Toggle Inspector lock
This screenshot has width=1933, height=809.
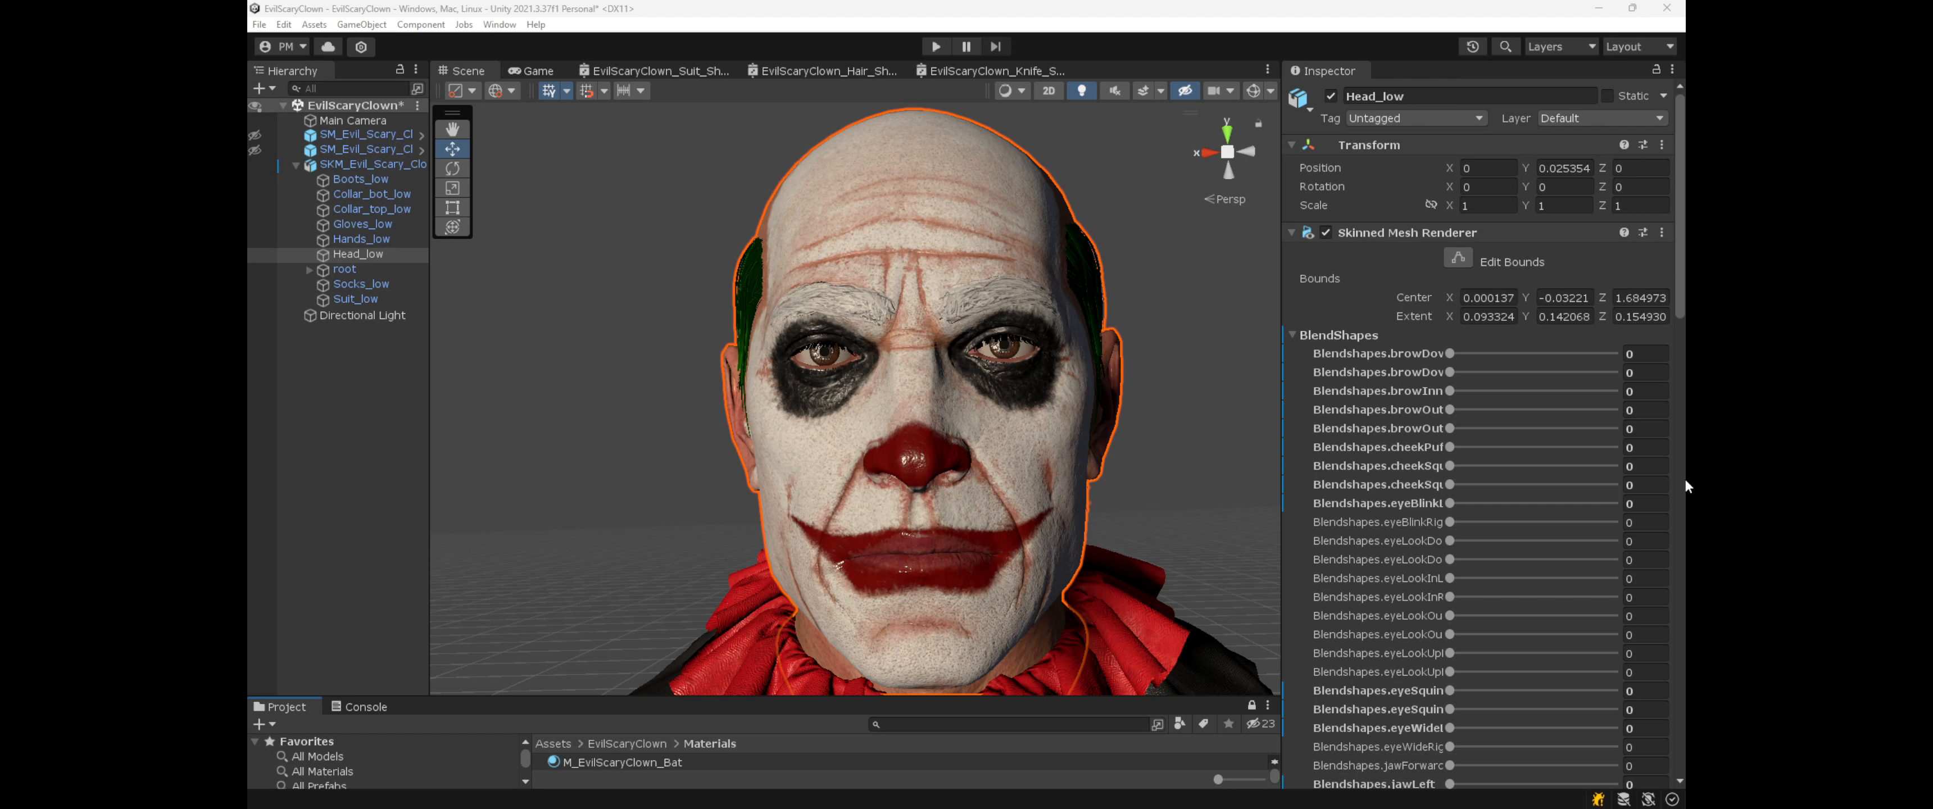(x=1655, y=69)
